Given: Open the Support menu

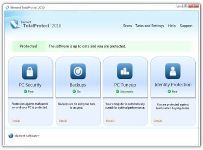Looking at the screenshot, I should pos(186,26).
